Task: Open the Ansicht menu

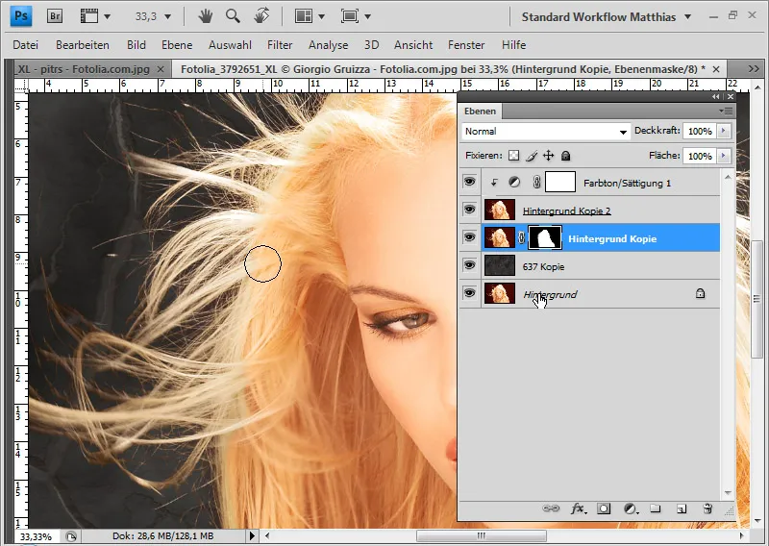Action: coord(413,45)
